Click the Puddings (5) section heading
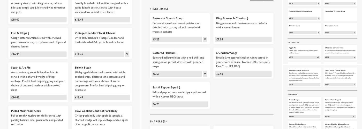The width and height of the screenshot is (362, 129). [x=293, y=43]
